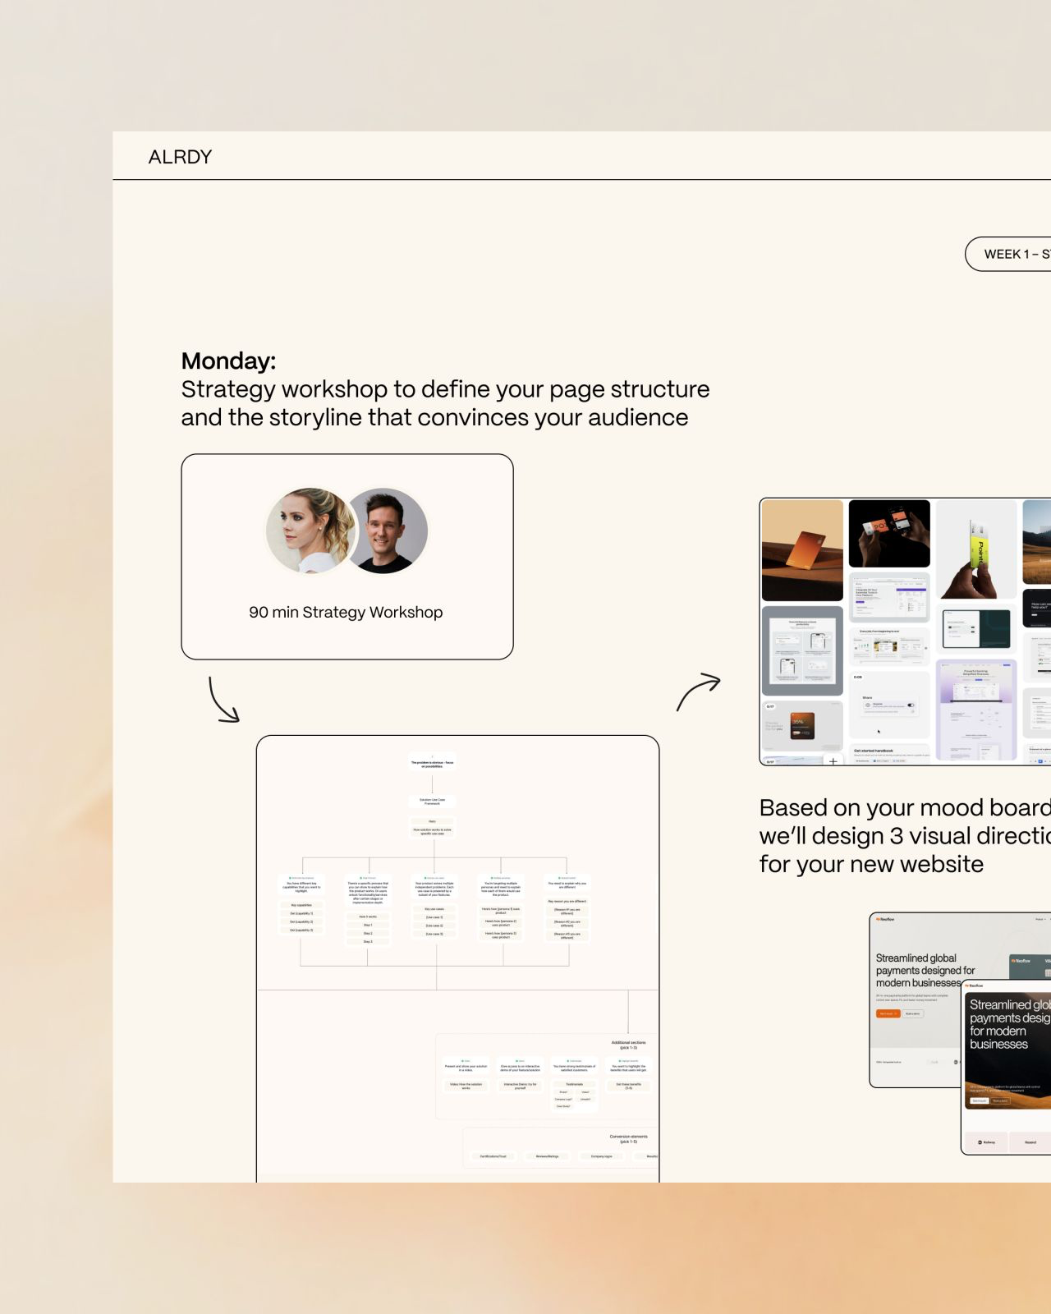Click the plus icon in the mood board
This screenshot has width=1051, height=1314.
(833, 761)
